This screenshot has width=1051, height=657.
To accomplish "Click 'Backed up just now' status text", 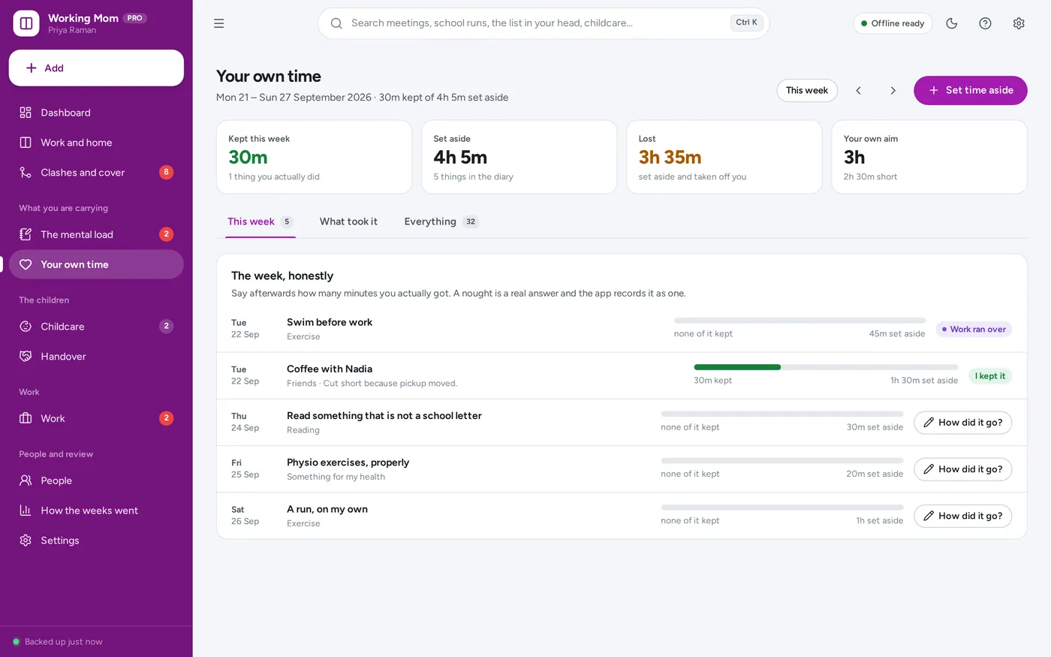I will 64,642.
